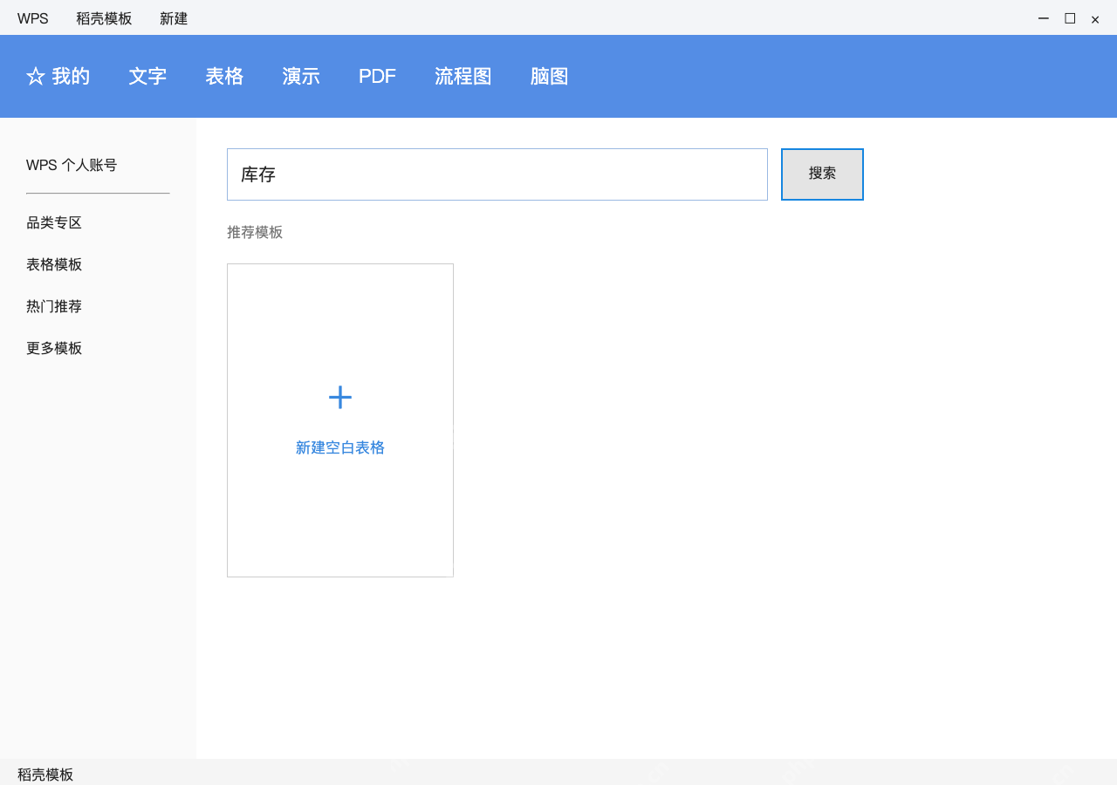1117x785 pixels.
Task: Switch to the 流程图 tab
Action: 463,77
